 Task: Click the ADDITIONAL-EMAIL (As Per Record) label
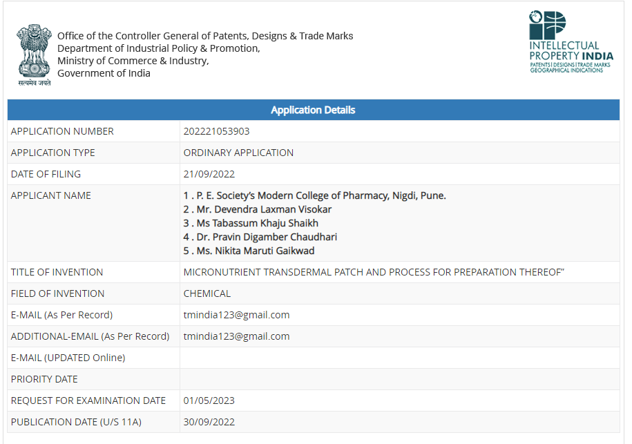point(90,336)
